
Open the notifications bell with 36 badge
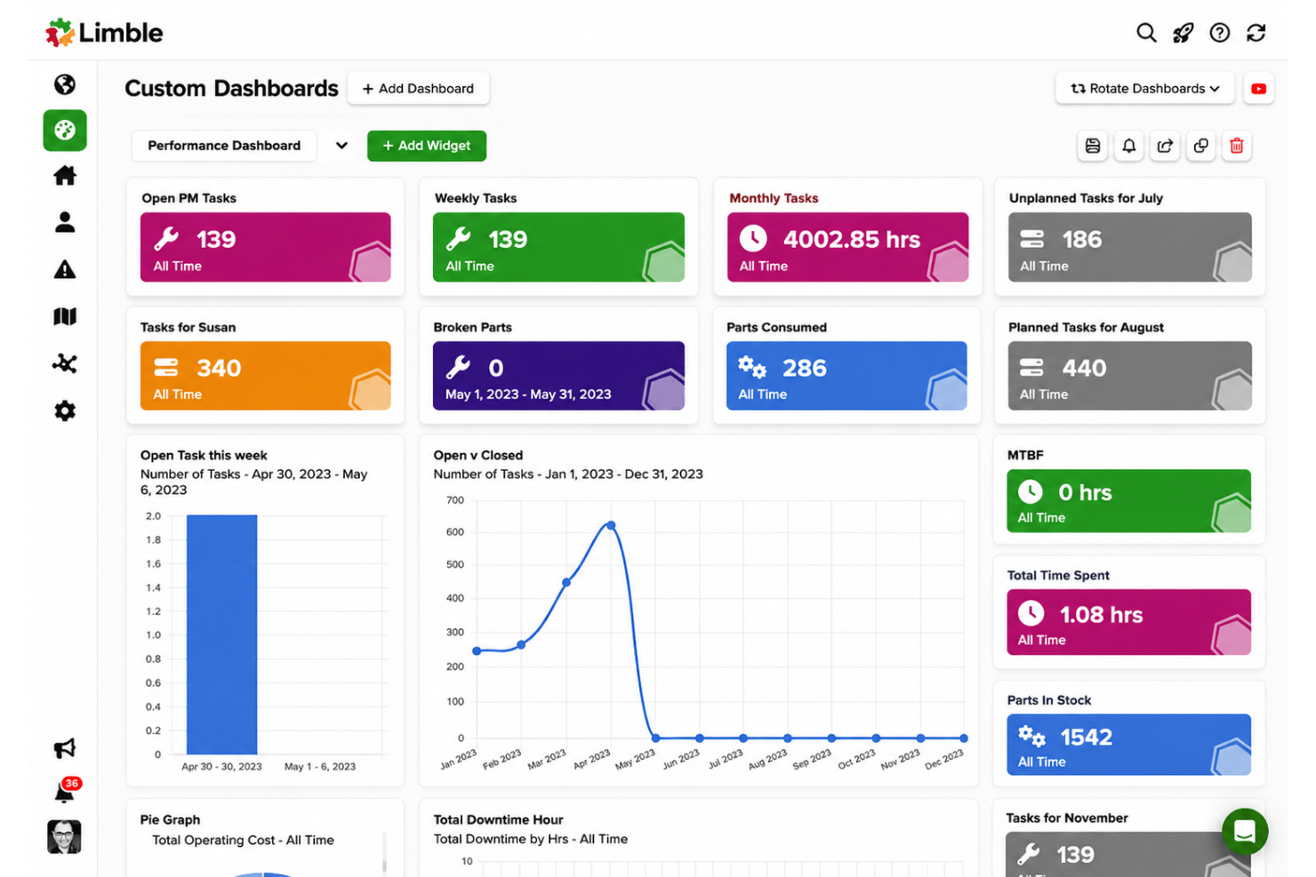pos(65,790)
